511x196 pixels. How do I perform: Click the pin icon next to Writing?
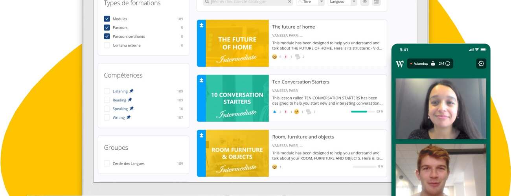pyautogui.click(x=128, y=117)
